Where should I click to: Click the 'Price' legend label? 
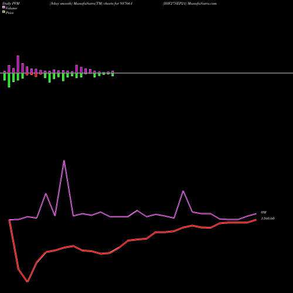coord(9,13)
